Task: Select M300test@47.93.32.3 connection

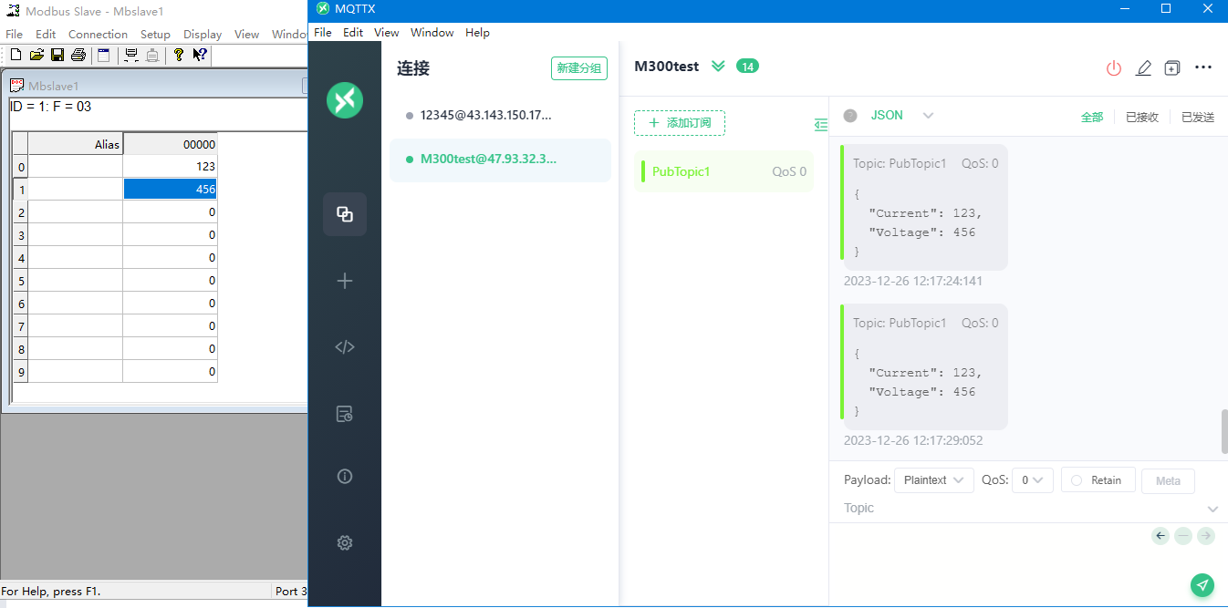Action: pyautogui.click(x=500, y=160)
